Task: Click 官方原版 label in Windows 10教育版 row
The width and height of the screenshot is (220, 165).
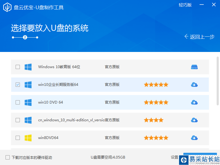Action: pos(112,67)
